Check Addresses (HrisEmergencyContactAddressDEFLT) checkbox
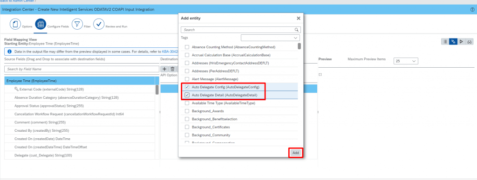 click(187, 63)
